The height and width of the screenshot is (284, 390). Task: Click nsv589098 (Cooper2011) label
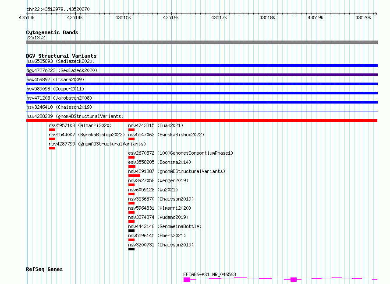[55, 89]
